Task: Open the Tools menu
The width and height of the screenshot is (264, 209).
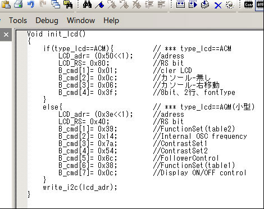Action: tap(18, 20)
